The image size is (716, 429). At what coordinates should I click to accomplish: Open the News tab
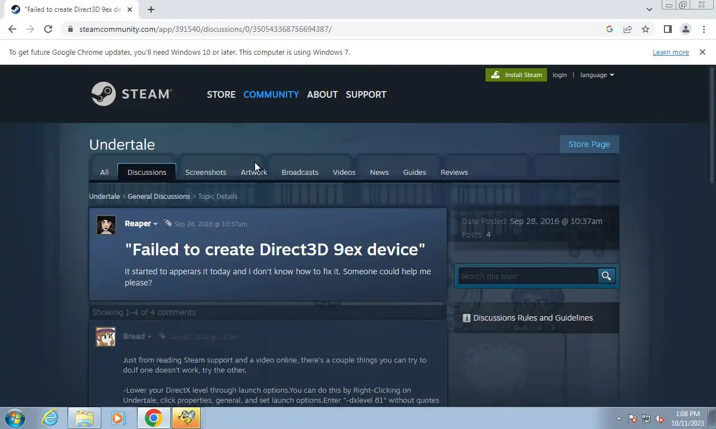[x=379, y=172]
